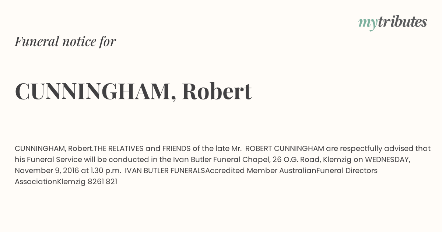Image resolution: width=442 pixels, height=232 pixels.
Task: Click the word "WEDNESDAY" in the notice
Action: [387, 160]
